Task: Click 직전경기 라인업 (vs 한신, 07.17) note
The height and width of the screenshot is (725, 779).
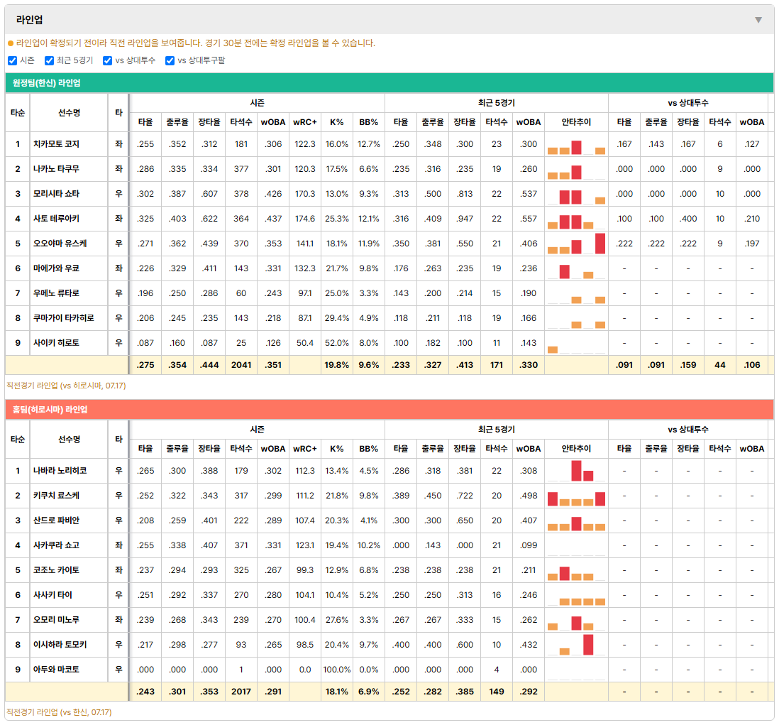Action: coord(59,712)
